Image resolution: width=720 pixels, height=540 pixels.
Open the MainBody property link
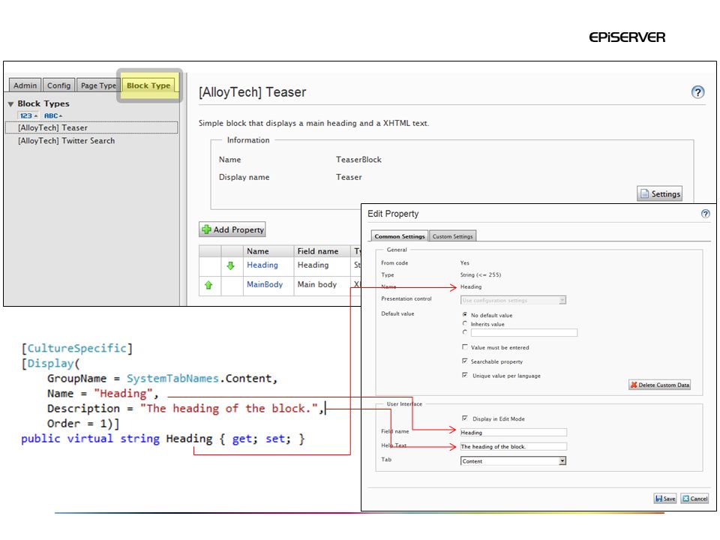265,284
